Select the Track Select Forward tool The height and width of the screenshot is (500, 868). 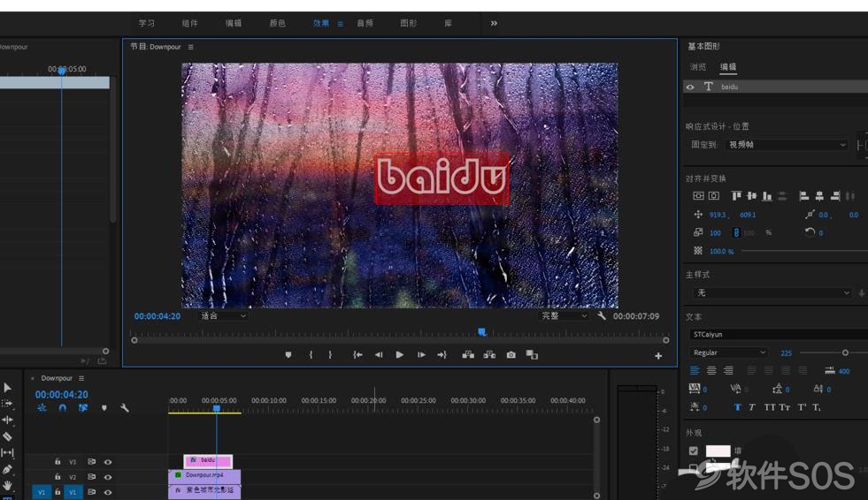coord(7,404)
